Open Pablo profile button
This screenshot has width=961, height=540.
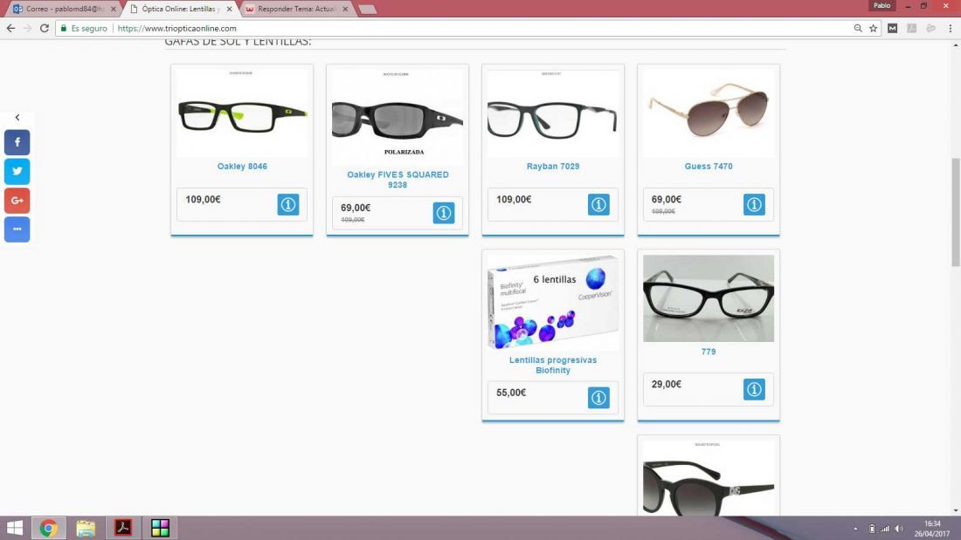click(882, 5)
